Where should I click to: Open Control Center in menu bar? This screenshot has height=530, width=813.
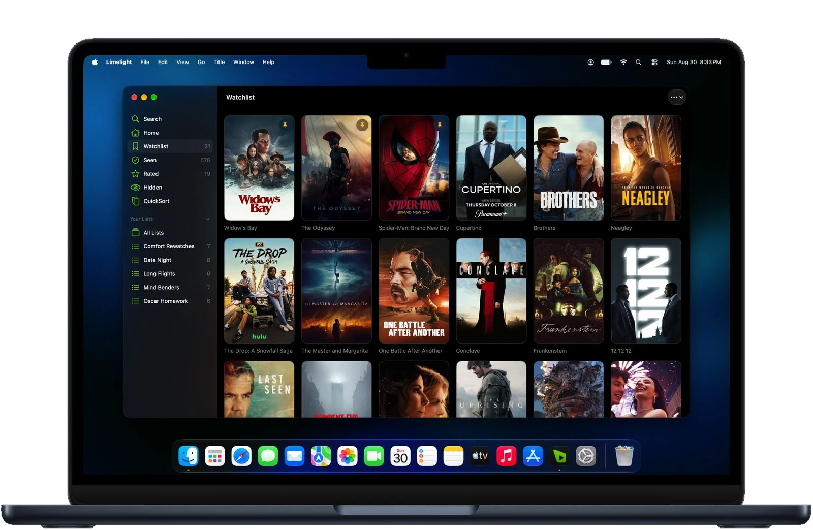654,62
